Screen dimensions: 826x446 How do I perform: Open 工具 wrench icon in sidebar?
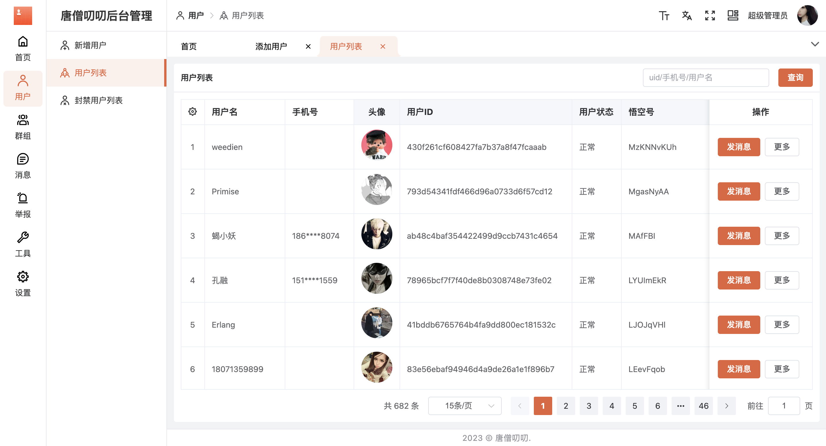[x=23, y=244]
